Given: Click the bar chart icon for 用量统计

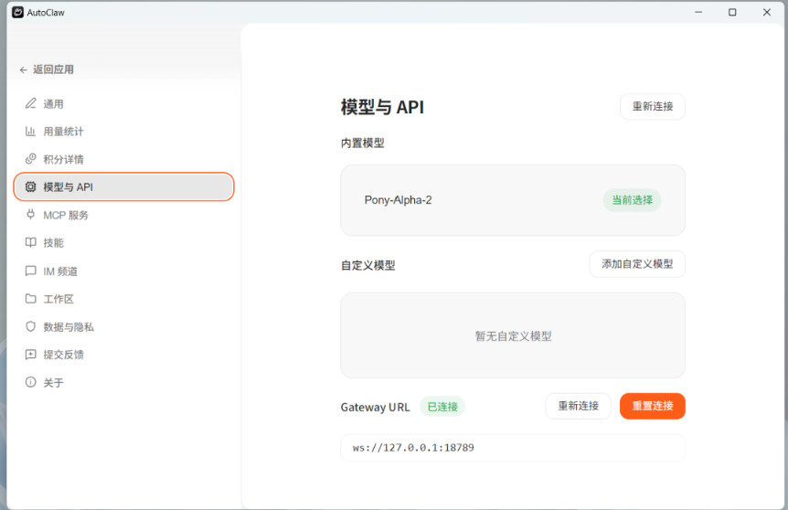Looking at the screenshot, I should pyautogui.click(x=31, y=132).
